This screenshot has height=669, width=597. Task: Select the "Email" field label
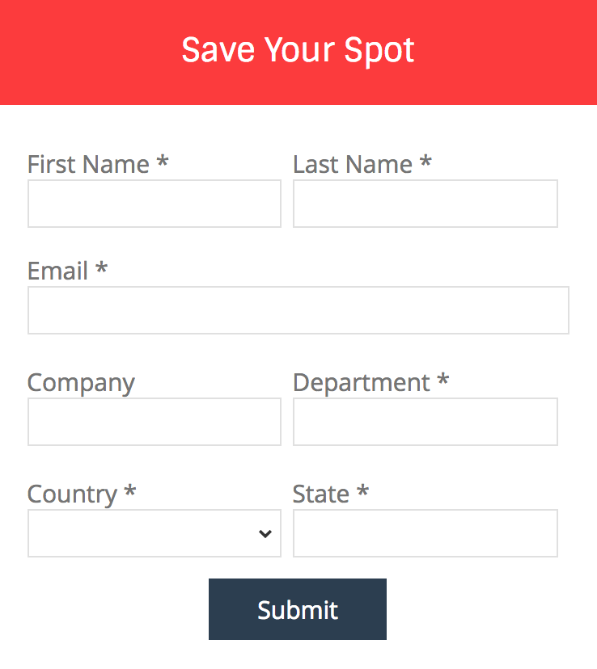point(57,271)
